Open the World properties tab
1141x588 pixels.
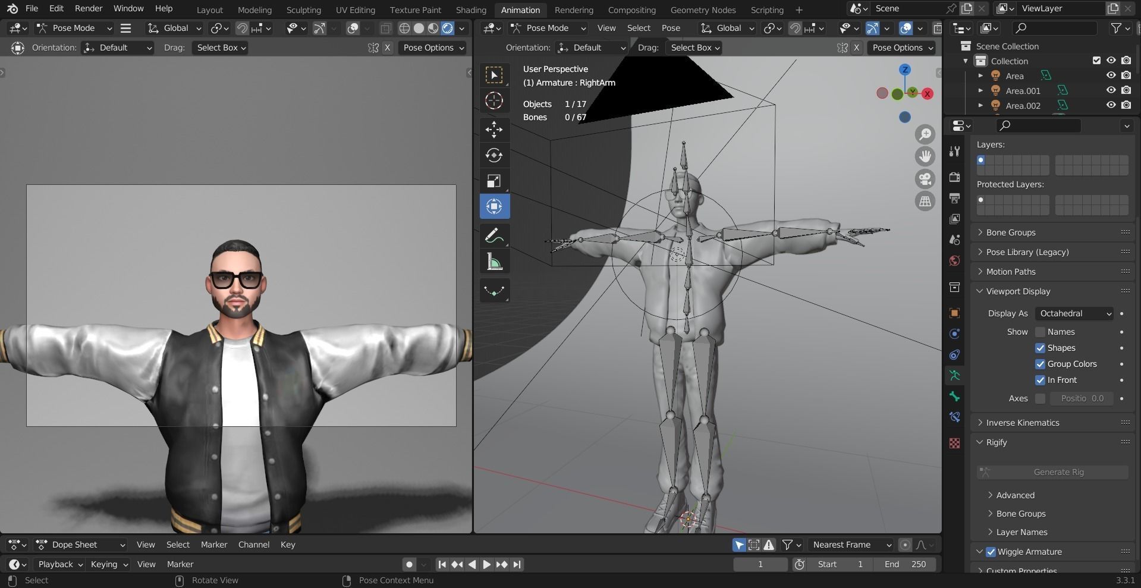(x=954, y=260)
